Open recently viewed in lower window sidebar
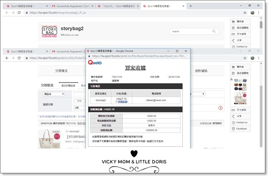The width and height of the screenshot is (268, 176). tap(240, 73)
